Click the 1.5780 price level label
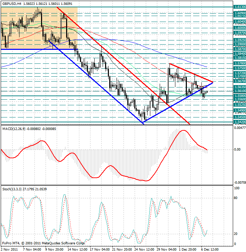This screenshot has height=252, width=246. [x=240, y=63]
